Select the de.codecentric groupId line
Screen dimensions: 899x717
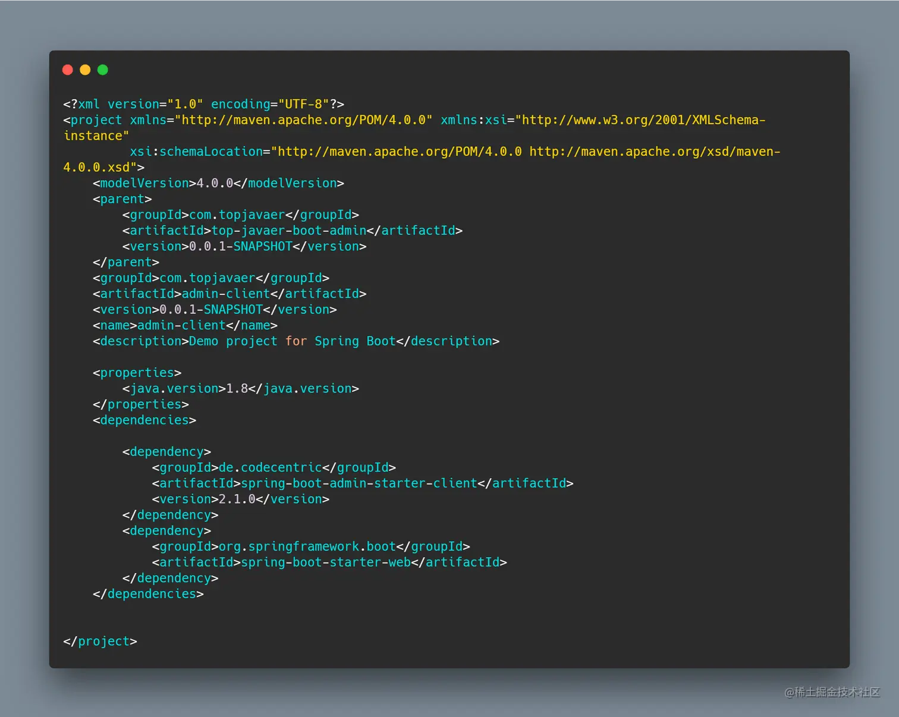[274, 468]
